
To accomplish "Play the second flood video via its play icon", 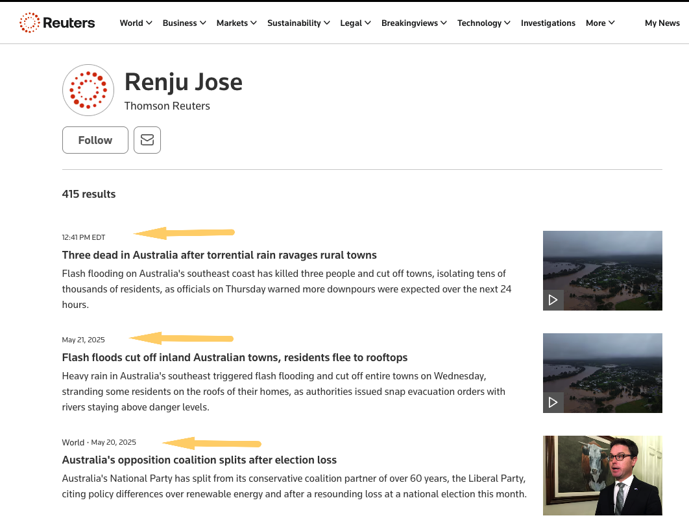I will click(553, 402).
